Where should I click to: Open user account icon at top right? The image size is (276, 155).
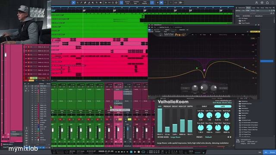pos(257,3)
